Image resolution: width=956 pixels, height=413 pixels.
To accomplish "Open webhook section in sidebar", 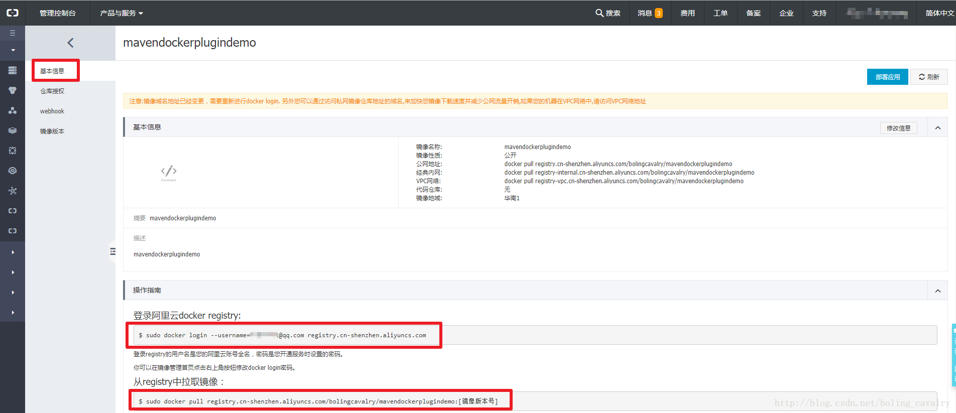I will tap(52, 111).
